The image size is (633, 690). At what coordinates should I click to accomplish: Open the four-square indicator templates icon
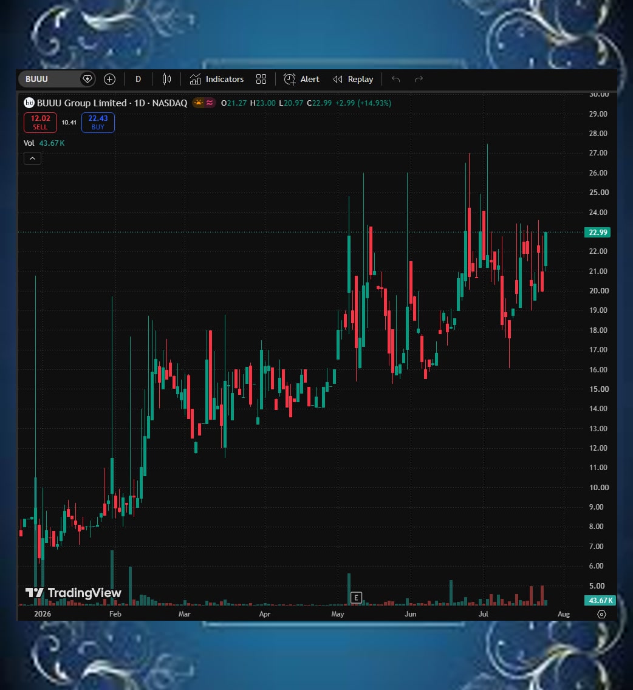[261, 79]
